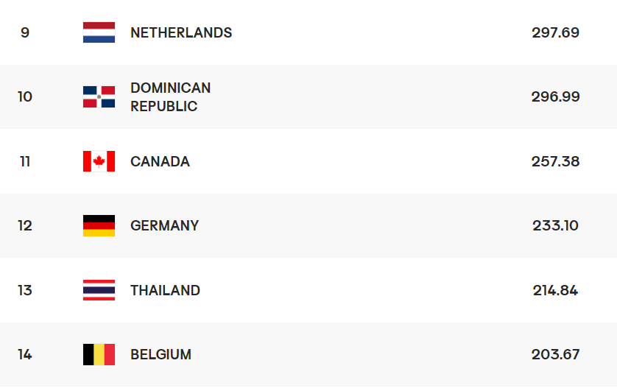Click Germany points value 233.10
Viewport: 617px width, 391px height.
(x=555, y=226)
